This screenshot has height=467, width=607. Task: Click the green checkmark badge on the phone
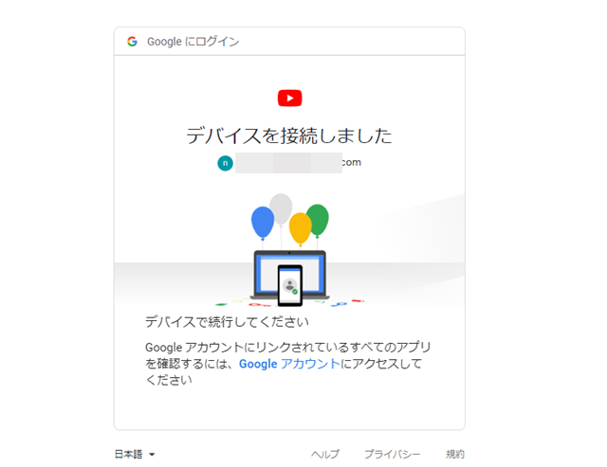click(295, 292)
